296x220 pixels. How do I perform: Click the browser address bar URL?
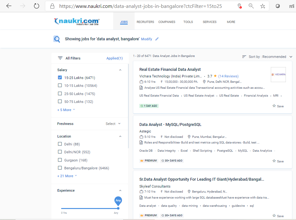[141, 6]
